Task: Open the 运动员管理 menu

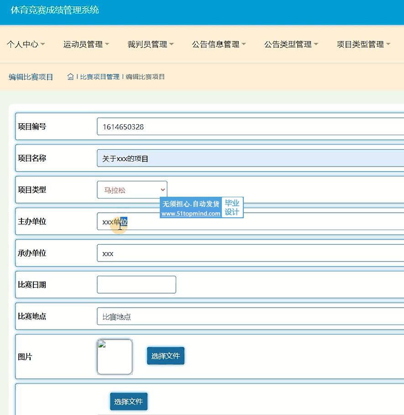Action: pos(86,44)
